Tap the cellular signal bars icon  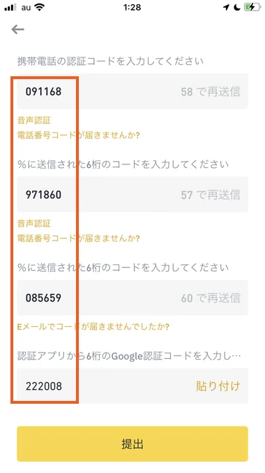10,7
